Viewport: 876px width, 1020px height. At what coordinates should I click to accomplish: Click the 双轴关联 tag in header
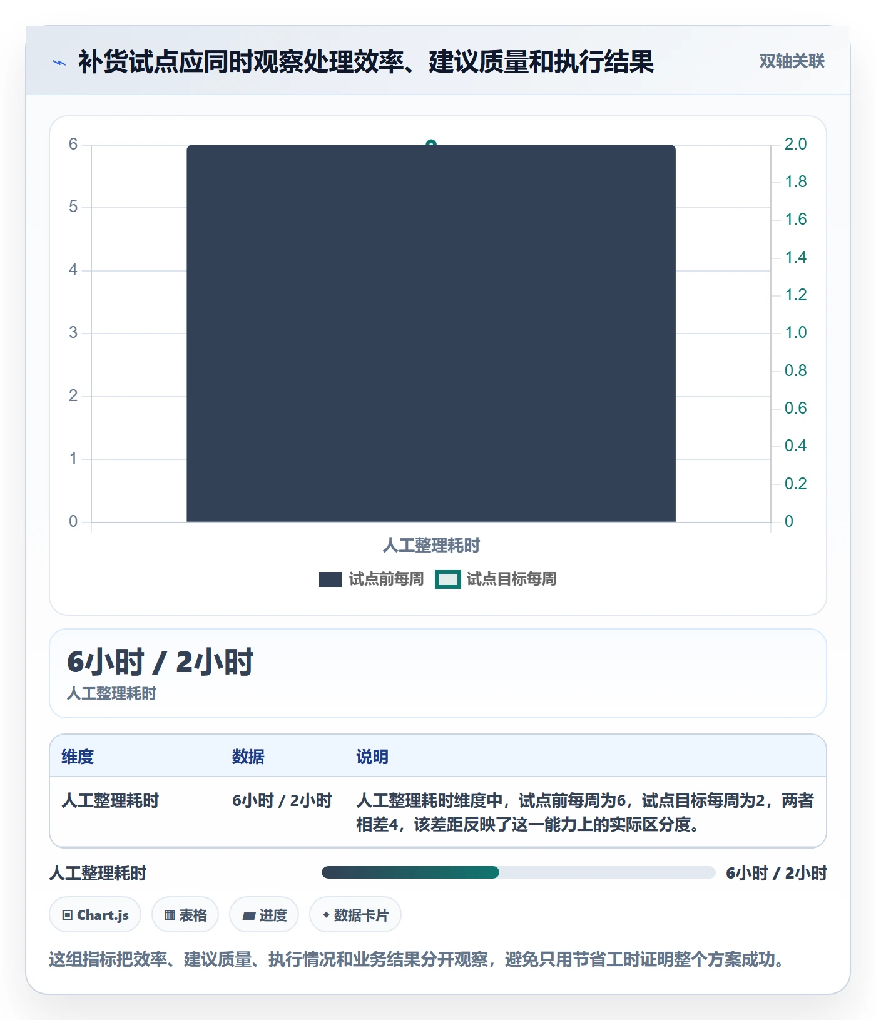pos(792,61)
